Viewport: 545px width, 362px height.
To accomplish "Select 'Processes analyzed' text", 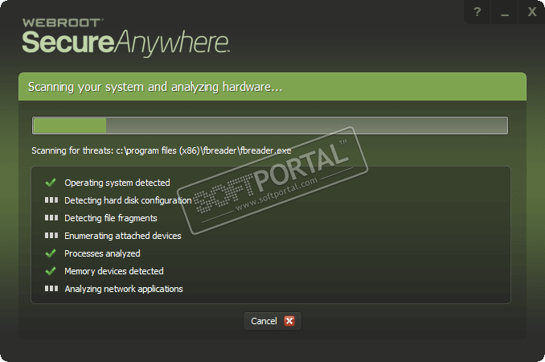I will (x=102, y=253).
